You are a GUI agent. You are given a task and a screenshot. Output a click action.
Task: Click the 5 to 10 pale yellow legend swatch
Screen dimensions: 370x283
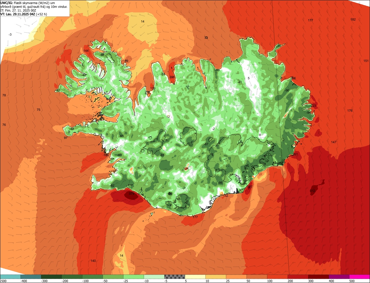point(195,277)
